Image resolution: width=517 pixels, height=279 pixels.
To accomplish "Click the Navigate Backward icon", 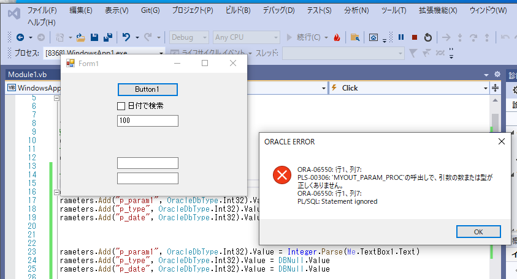I will 20,37.
